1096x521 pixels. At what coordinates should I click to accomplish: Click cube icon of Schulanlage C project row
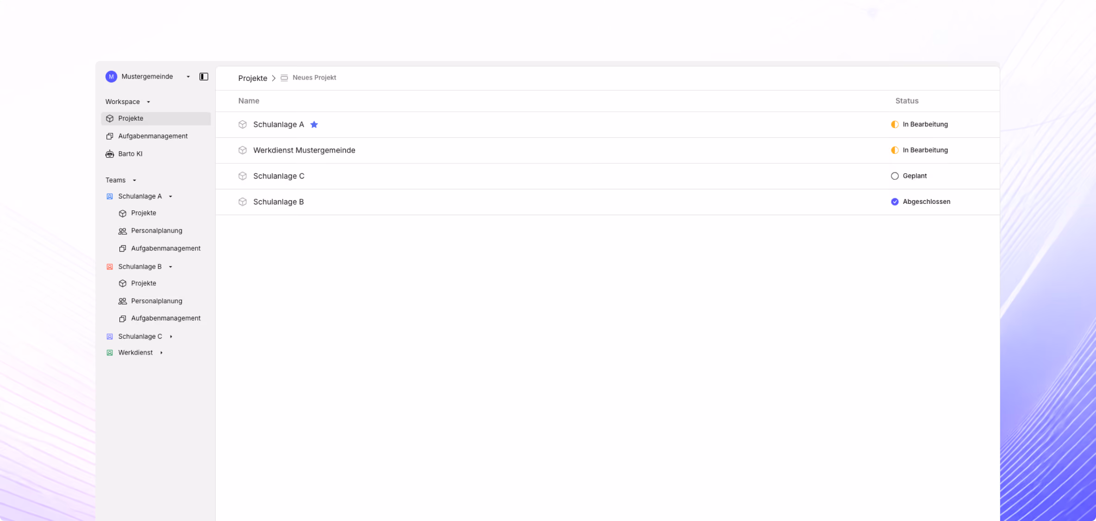point(243,176)
